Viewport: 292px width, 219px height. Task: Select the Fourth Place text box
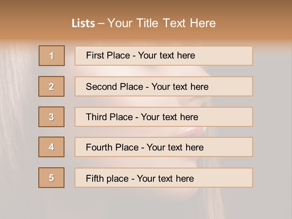point(164,147)
